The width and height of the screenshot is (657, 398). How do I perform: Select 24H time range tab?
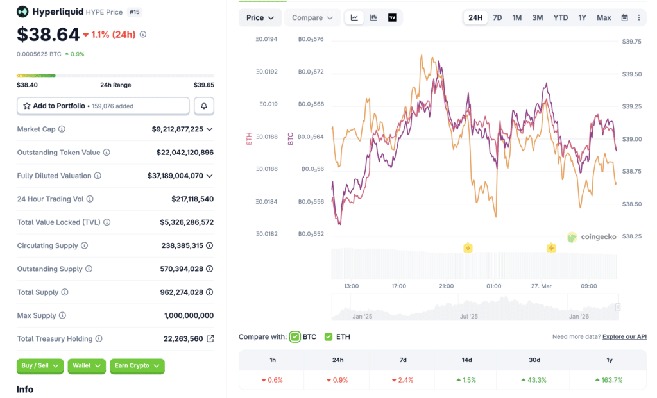[475, 17]
